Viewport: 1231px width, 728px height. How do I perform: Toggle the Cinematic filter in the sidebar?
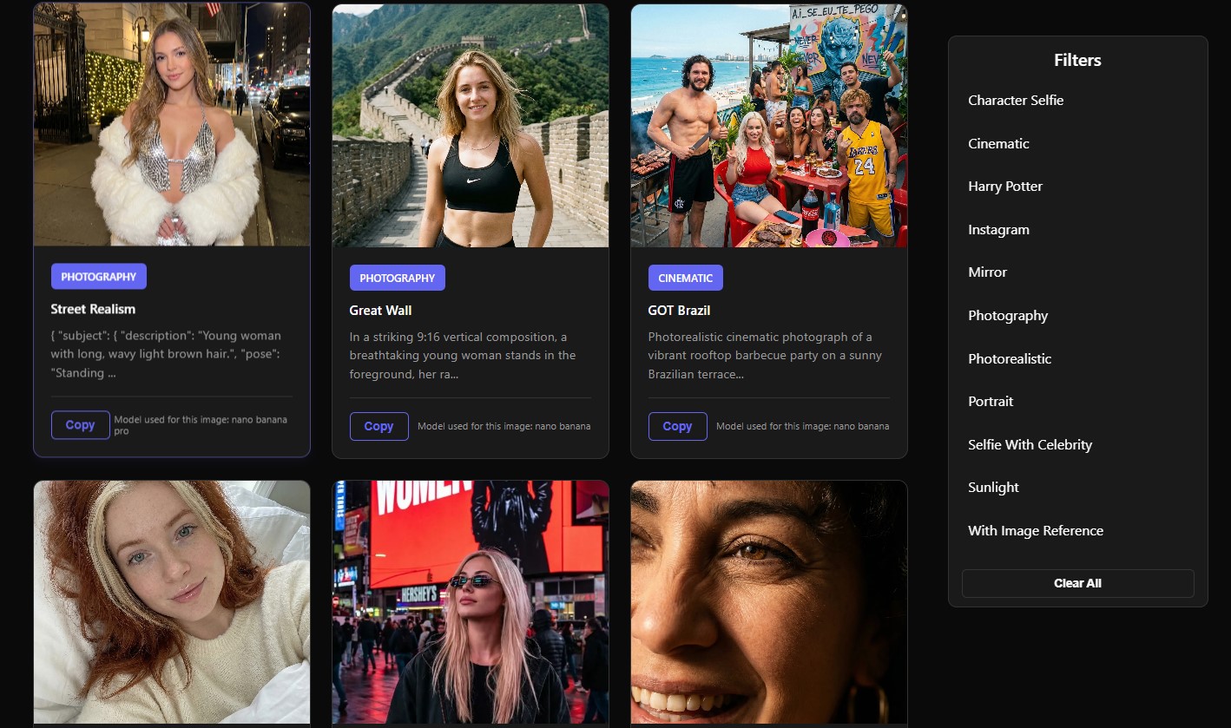998,144
